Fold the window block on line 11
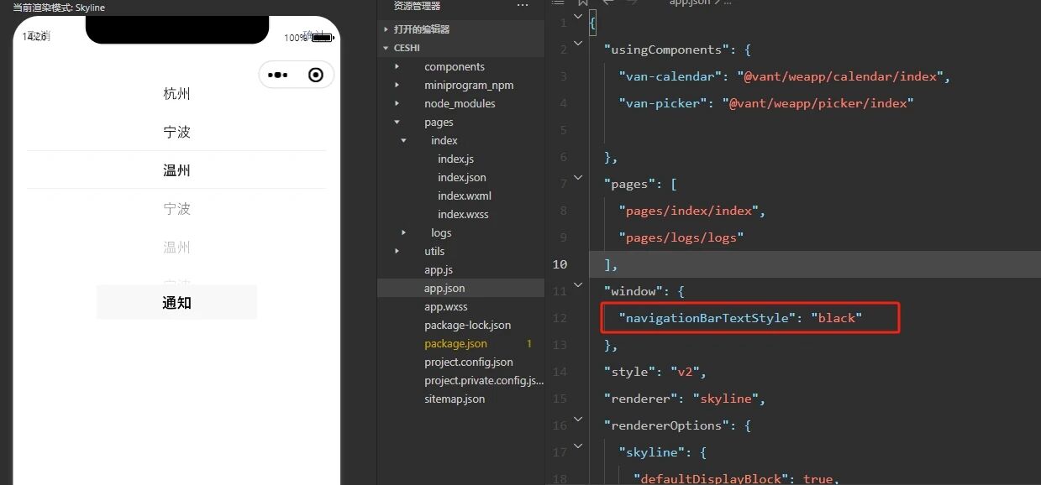1041x485 pixels. [577, 285]
